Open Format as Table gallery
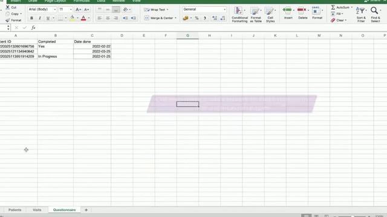This screenshot has height=217, width=387. [256, 14]
